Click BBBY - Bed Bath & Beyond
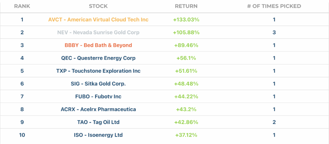The image size is (329, 144). click(98, 45)
